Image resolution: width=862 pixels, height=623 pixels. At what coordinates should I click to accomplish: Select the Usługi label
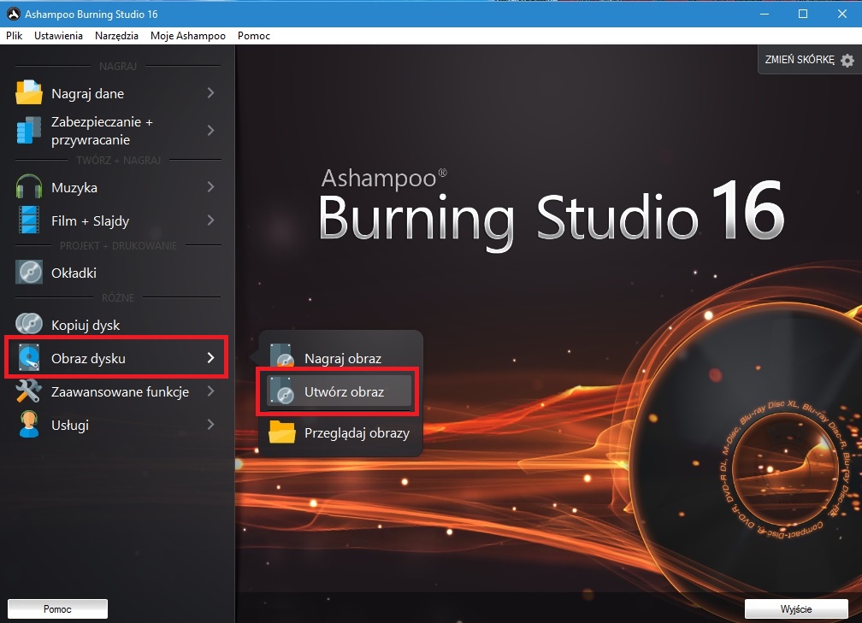coord(70,426)
